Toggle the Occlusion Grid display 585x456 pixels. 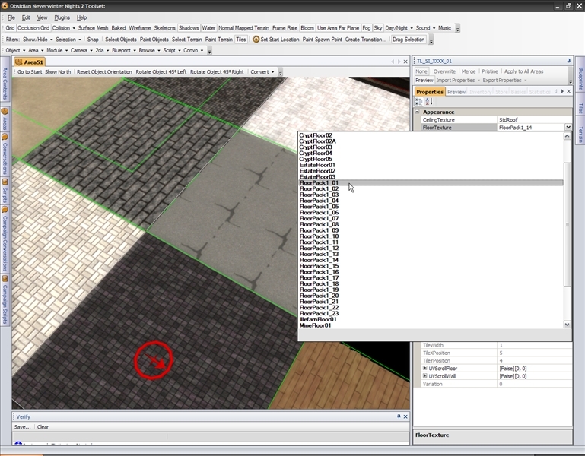(x=33, y=28)
